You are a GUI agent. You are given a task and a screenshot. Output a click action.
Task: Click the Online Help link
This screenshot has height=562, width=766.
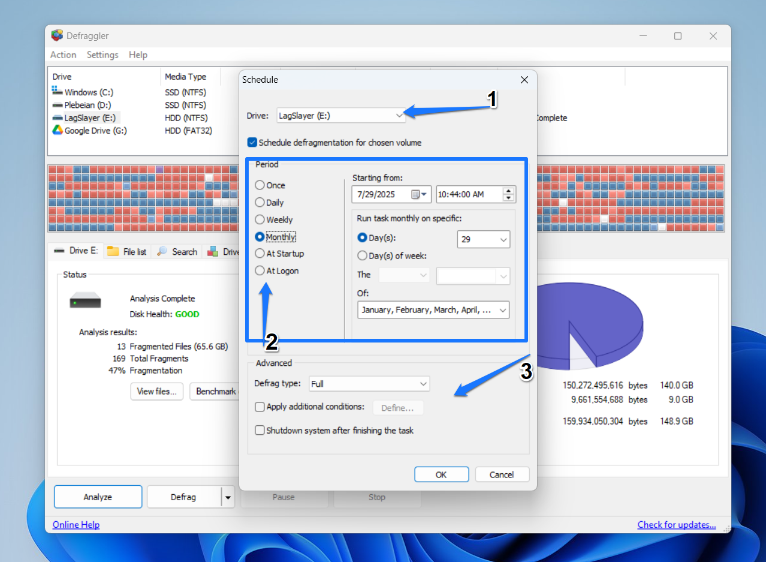[x=76, y=525]
